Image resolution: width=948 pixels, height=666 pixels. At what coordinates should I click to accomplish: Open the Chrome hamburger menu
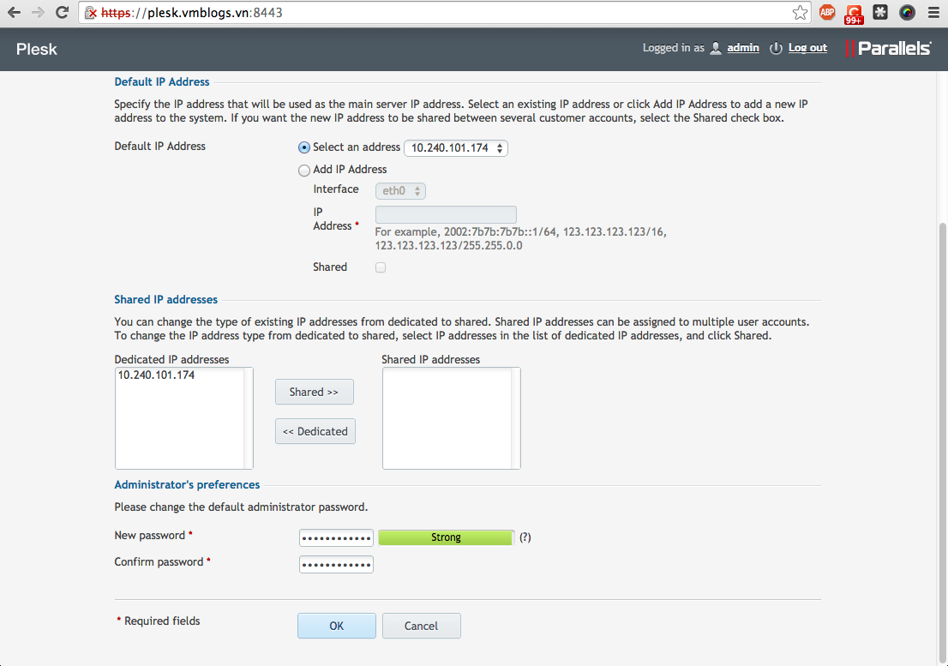933,13
